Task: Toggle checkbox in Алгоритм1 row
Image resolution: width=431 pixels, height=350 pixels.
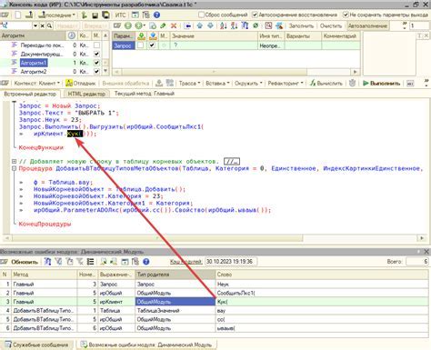Action: [x=96, y=63]
